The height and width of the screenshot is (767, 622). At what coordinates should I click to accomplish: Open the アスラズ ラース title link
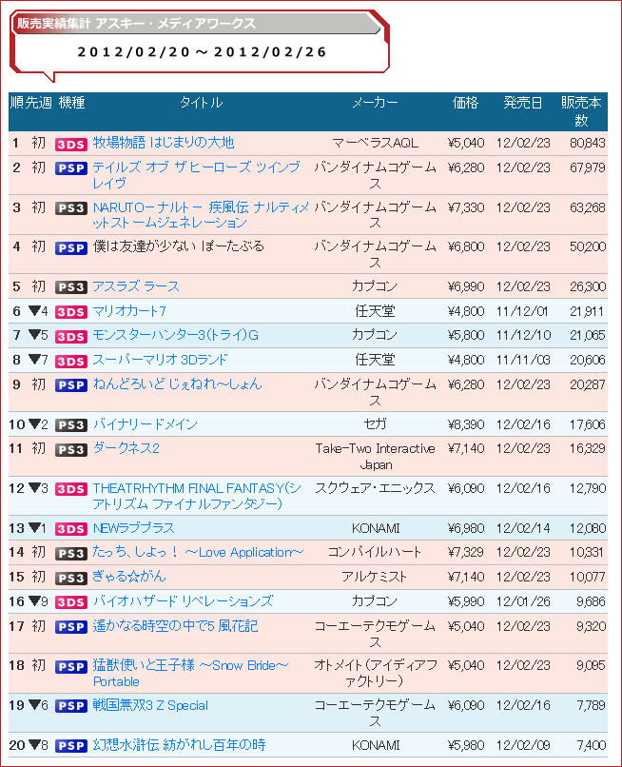pyautogui.click(x=136, y=286)
